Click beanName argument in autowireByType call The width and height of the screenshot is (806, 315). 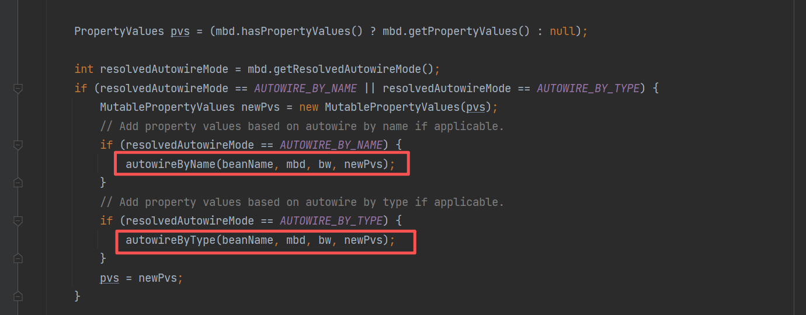tap(248, 240)
